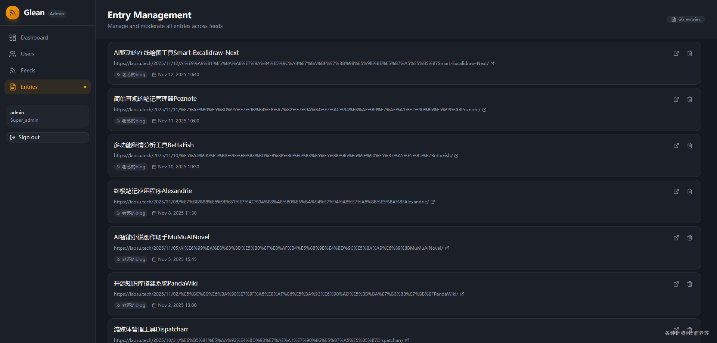Click the 66 entries count badge
Image resolution: width=717 pixels, height=343 pixels.
coord(686,19)
